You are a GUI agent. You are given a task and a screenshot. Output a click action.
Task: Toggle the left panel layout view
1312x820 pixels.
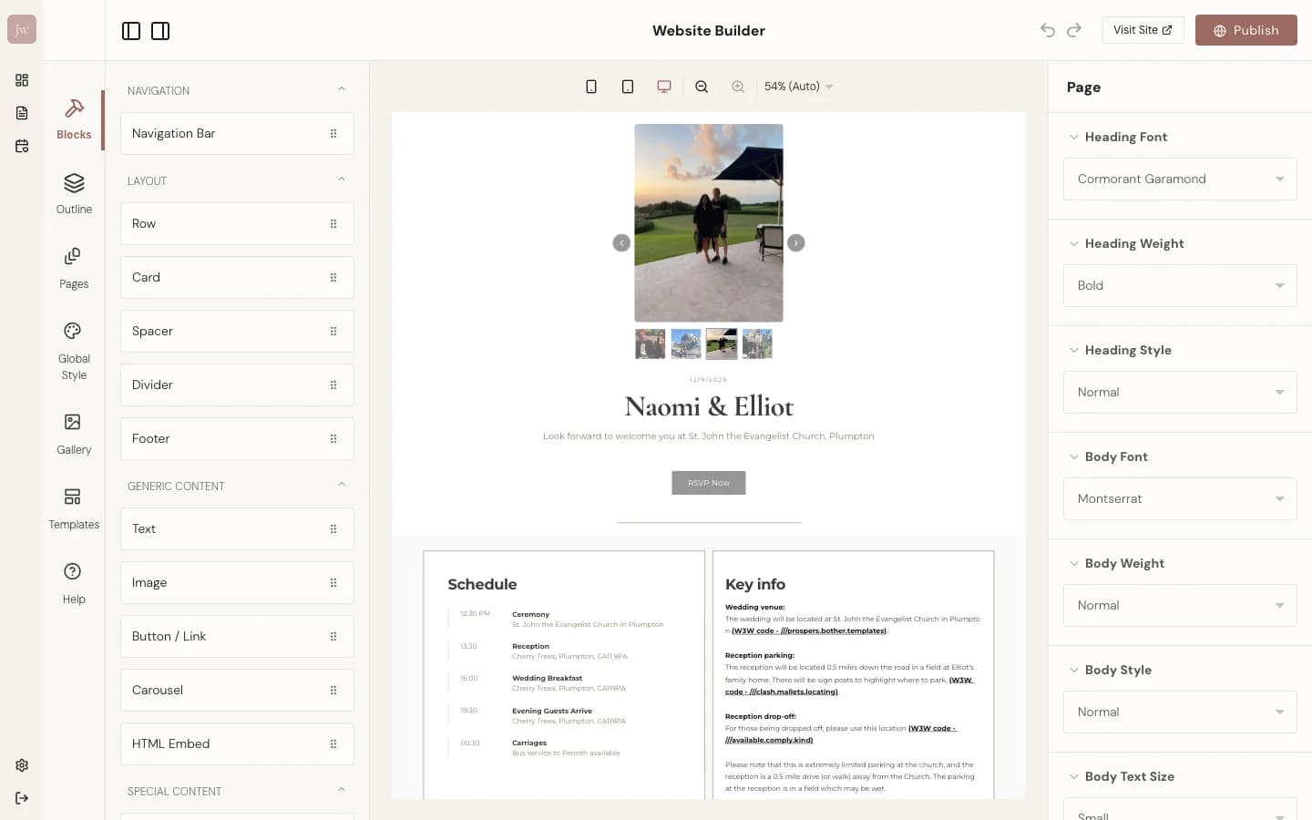tap(131, 30)
